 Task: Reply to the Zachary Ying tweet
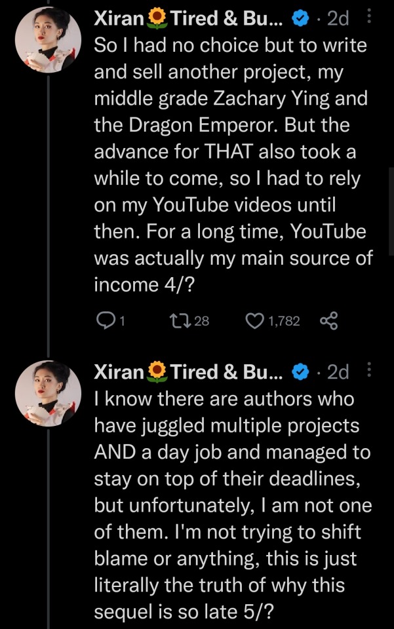(x=106, y=320)
